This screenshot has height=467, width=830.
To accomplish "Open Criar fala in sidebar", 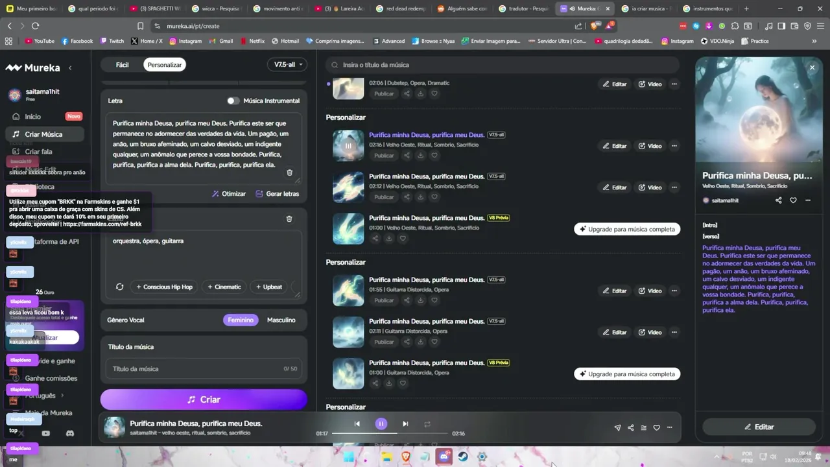I will pos(38,152).
